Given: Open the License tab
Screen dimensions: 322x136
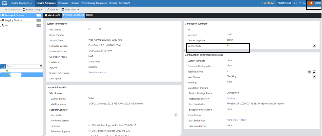Looking at the screenshot, I should [x=75, y=3].
